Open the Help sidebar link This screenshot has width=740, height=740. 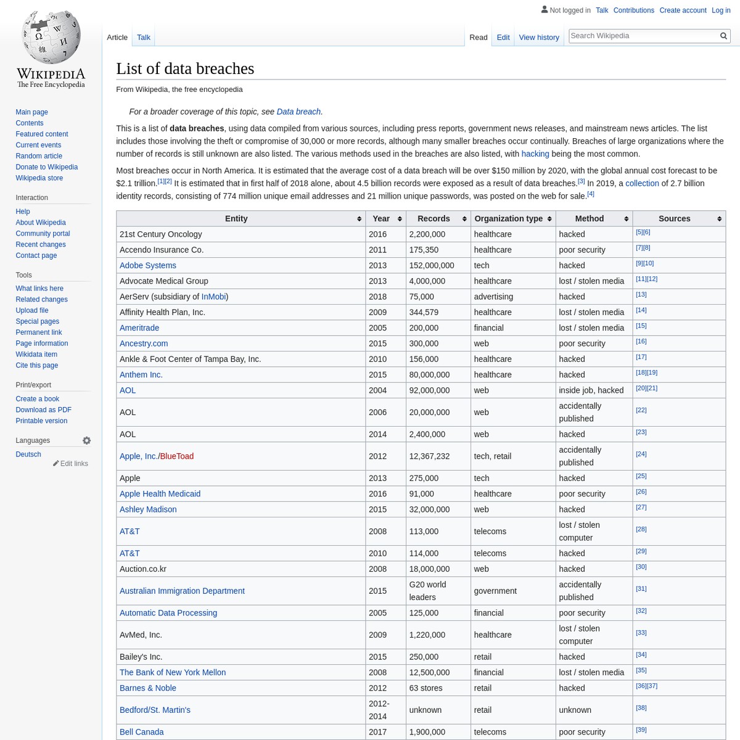click(x=23, y=212)
